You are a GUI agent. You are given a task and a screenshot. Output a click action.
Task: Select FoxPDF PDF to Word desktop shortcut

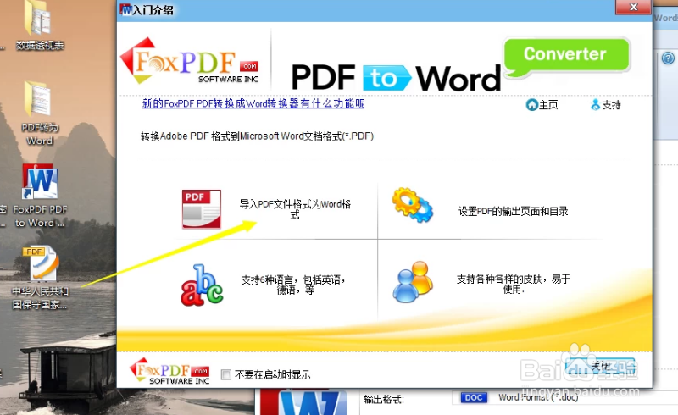coord(40,196)
